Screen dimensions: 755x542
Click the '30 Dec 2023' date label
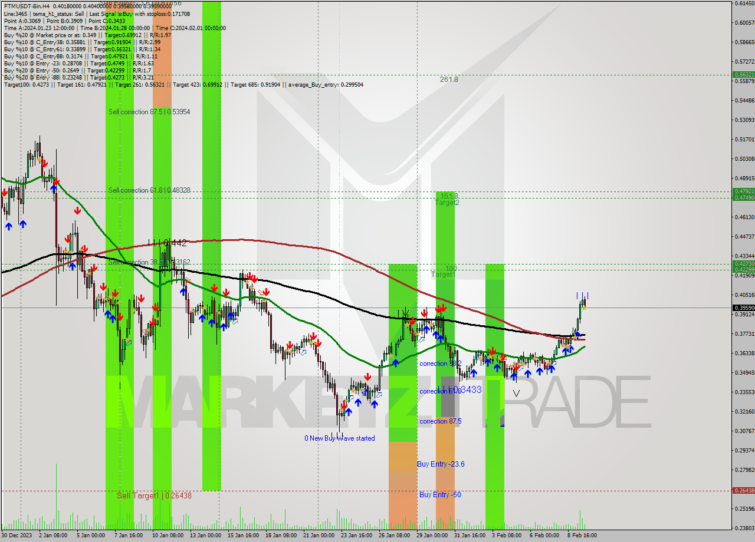18,536
